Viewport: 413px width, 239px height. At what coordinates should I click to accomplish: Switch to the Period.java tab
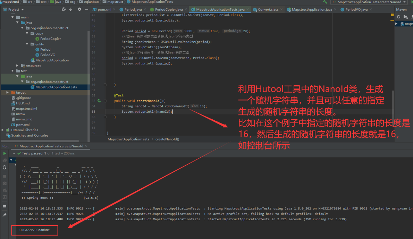[134, 9]
